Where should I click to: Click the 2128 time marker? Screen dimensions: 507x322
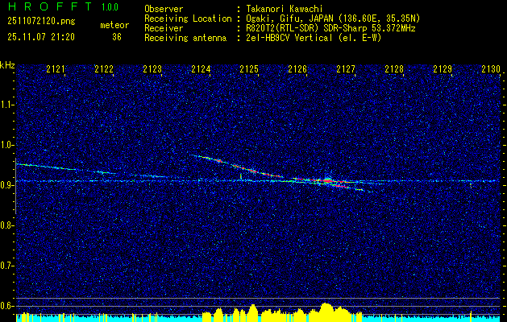click(394, 69)
